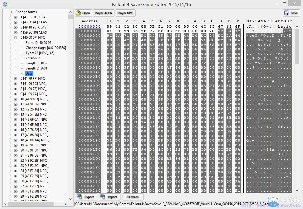Click the Fill zeros button
This screenshot has height=209, width=303.
point(133,197)
